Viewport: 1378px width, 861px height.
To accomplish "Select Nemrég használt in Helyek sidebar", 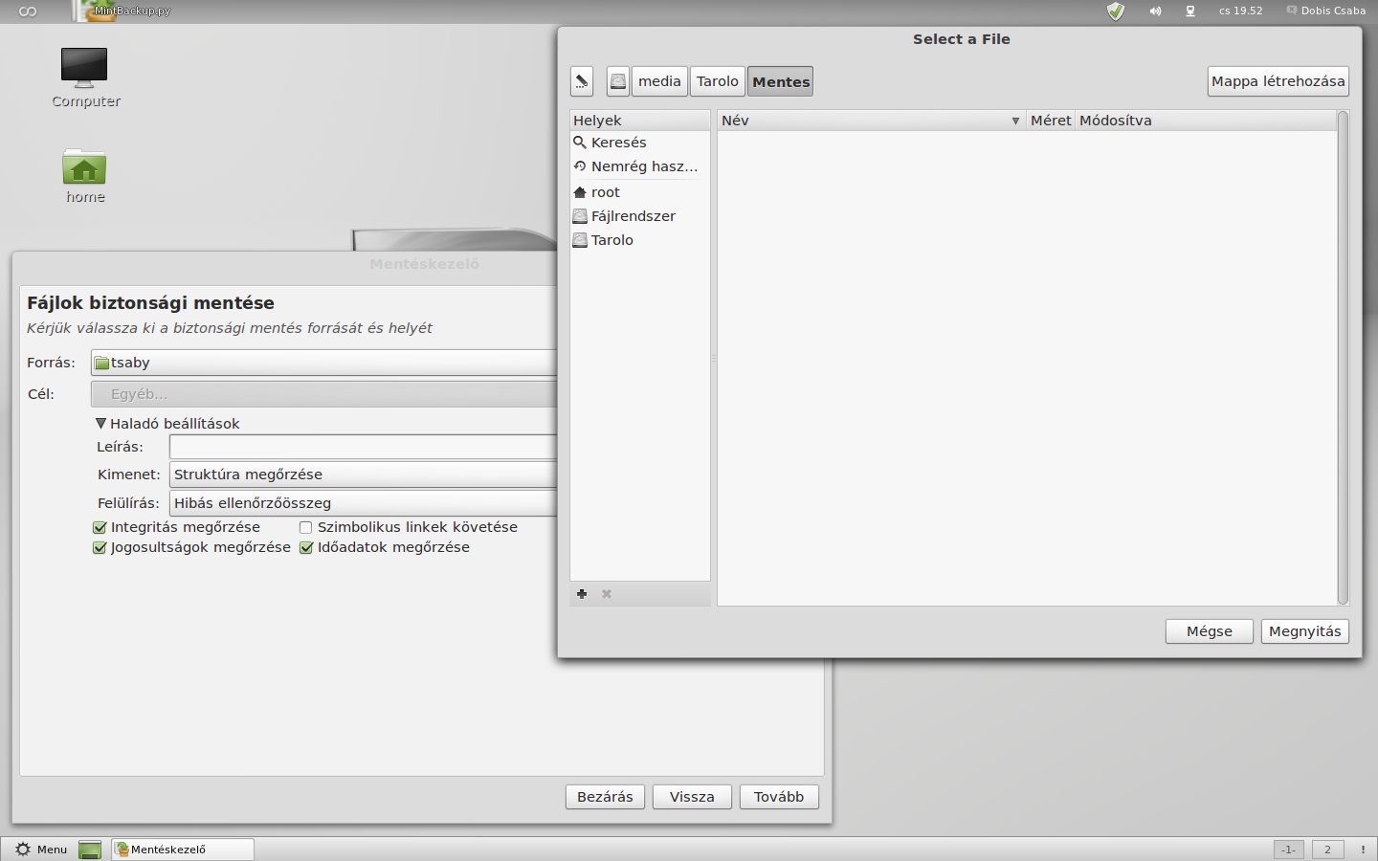I will pos(639,166).
